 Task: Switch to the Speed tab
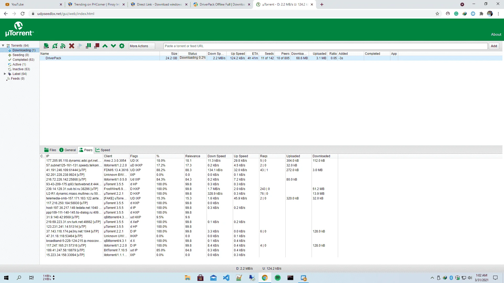coord(103,150)
